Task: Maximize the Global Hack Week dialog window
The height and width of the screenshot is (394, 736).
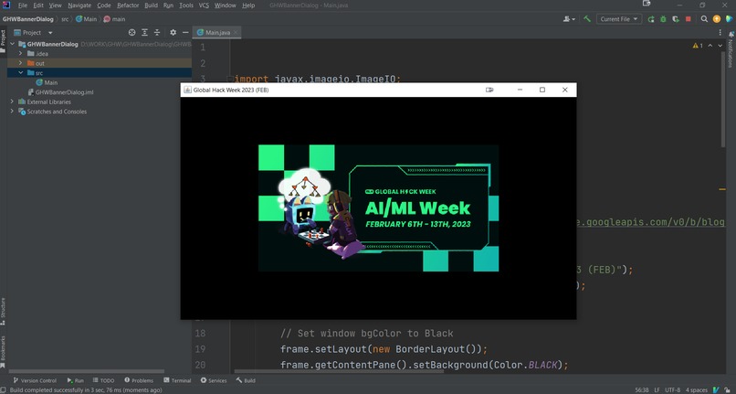Action: (542, 90)
